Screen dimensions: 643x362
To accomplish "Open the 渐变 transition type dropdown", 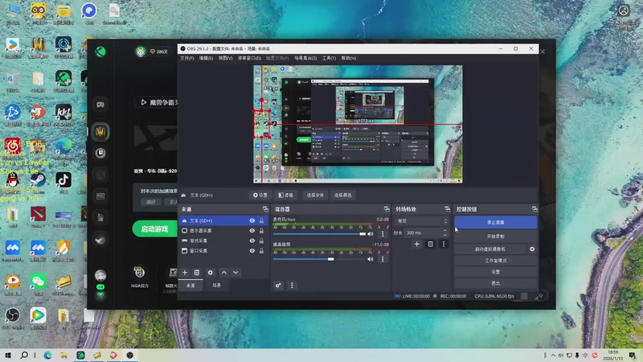I will [x=422, y=220].
